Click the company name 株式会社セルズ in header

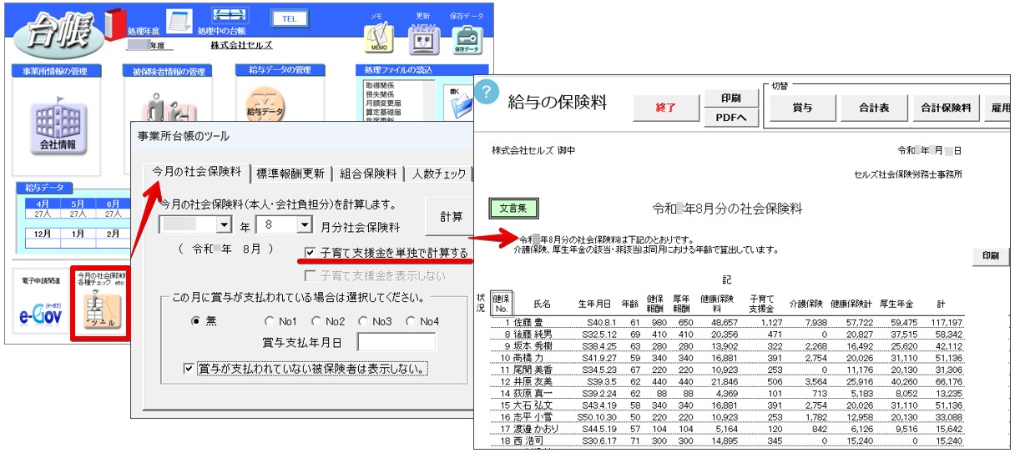pyautogui.click(x=241, y=45)
